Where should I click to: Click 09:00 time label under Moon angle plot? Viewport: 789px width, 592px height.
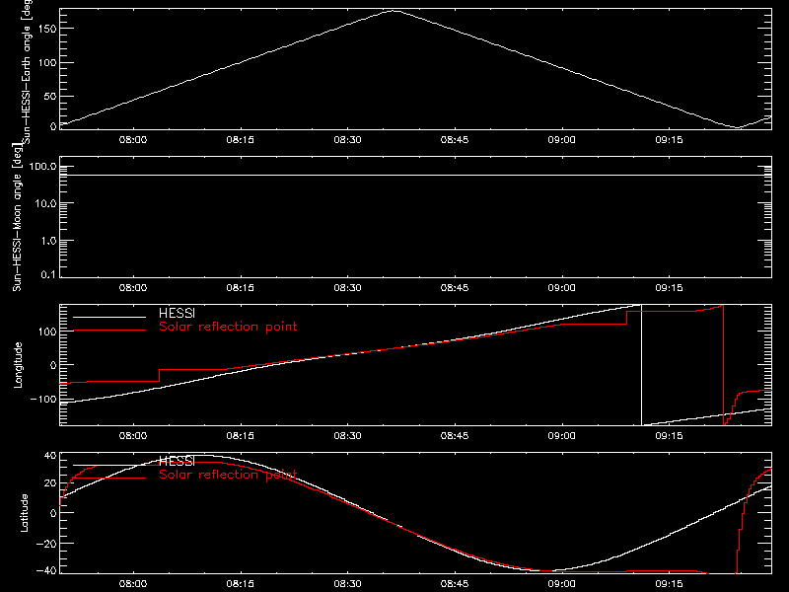(x=561, y=287)
